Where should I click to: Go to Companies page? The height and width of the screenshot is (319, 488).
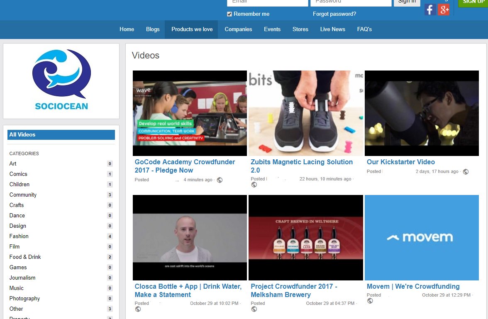[x=238, y=29]
